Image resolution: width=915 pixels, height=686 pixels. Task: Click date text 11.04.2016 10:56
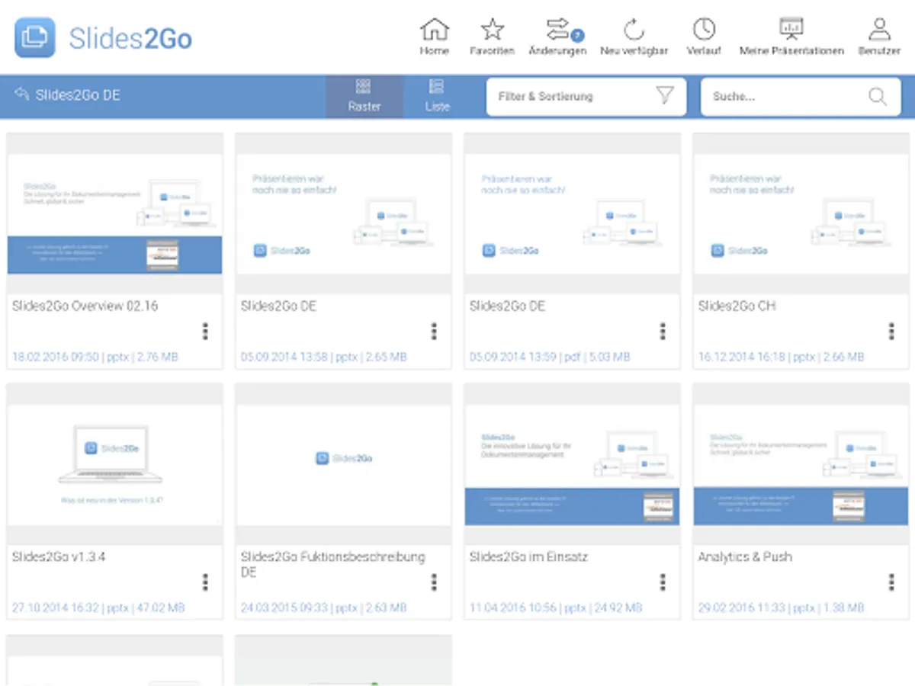513,607
